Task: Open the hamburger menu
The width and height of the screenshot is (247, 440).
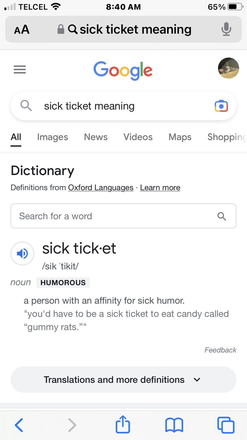Action: (19, 69)
